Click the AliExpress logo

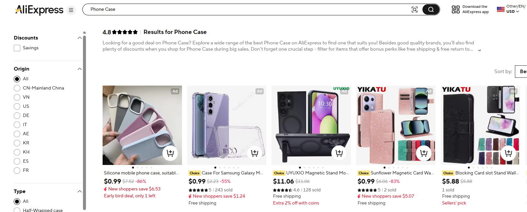click(x=39, y=10)
